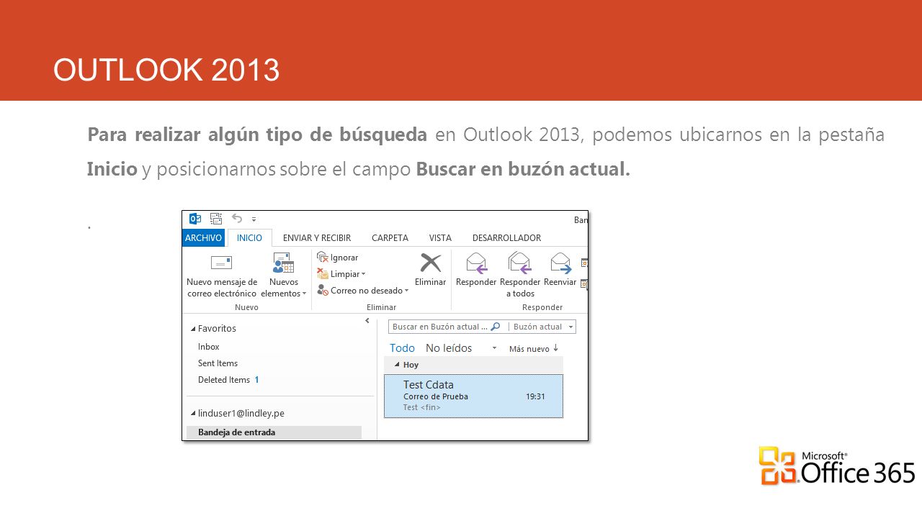Click the Buscar en Buzón actual search field

(x=439, y=327)
